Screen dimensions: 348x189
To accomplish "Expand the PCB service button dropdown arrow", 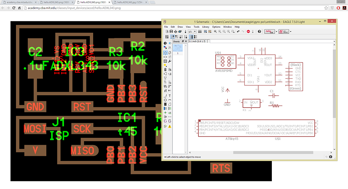I will point(290,31).
